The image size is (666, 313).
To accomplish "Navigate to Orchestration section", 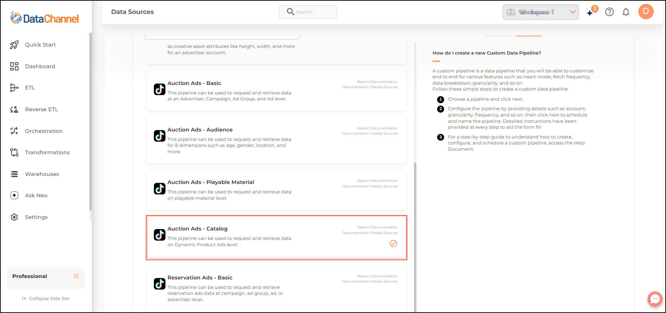I will coord(44,131).
